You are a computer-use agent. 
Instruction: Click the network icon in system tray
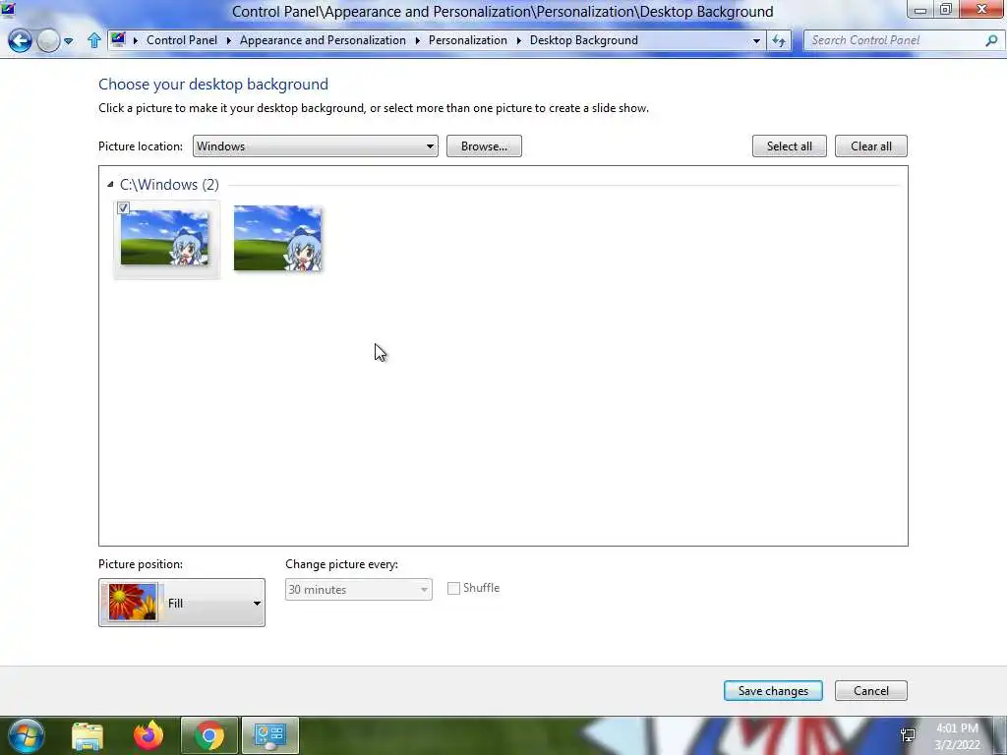pyautogui.click(x=908, y=735)
